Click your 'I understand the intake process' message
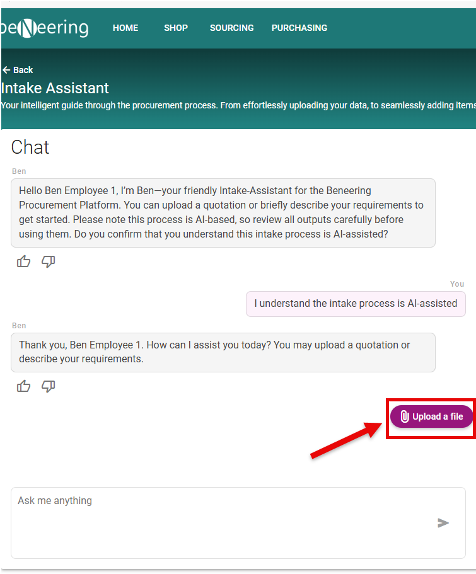 tap(356, 304)
